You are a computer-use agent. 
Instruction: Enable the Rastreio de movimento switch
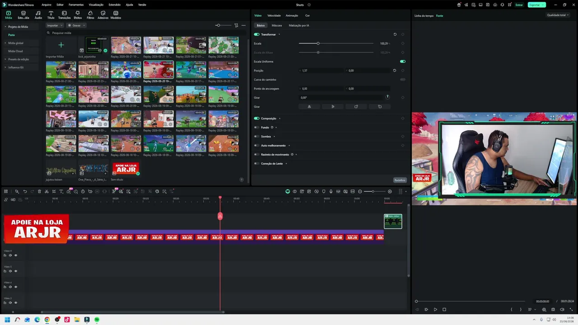pos(256,154)
